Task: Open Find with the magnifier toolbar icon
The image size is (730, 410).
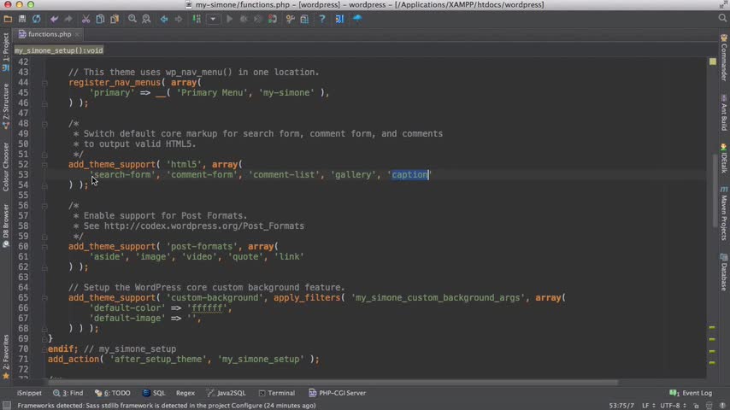Action: coord(132,19)
